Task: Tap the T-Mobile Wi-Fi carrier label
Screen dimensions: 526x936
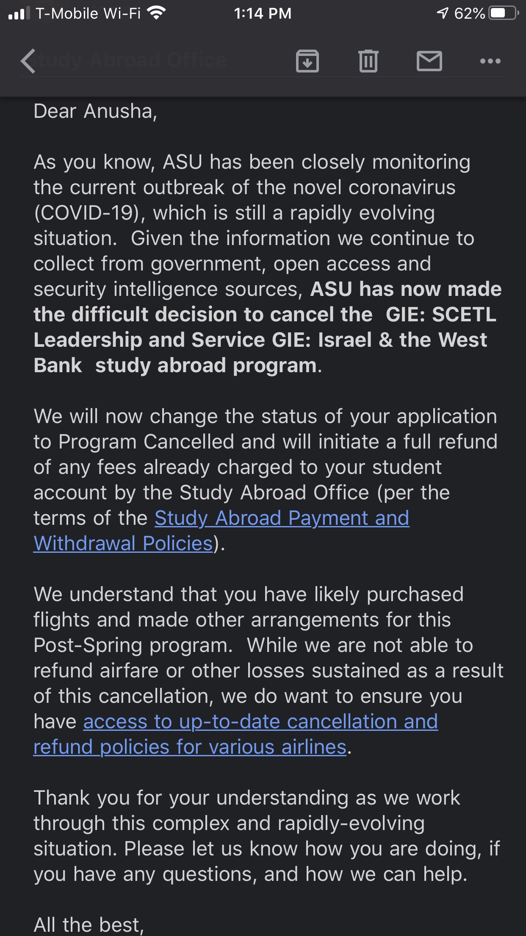Action: pos(88,14)
